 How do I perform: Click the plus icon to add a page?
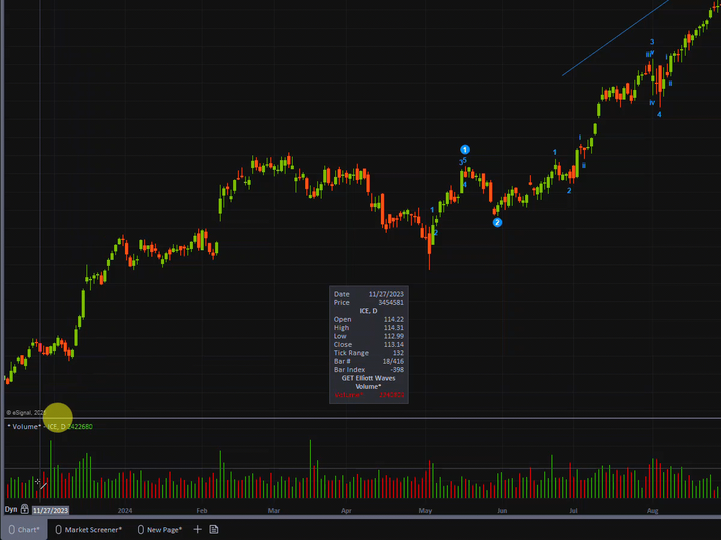point(197,529)
